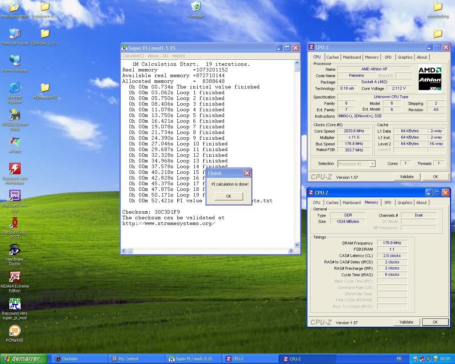Switch to PLL Control in the taskbar
The width and height of the screenshot is (455, 364).
pyautogui.click(x=137, y=359)
